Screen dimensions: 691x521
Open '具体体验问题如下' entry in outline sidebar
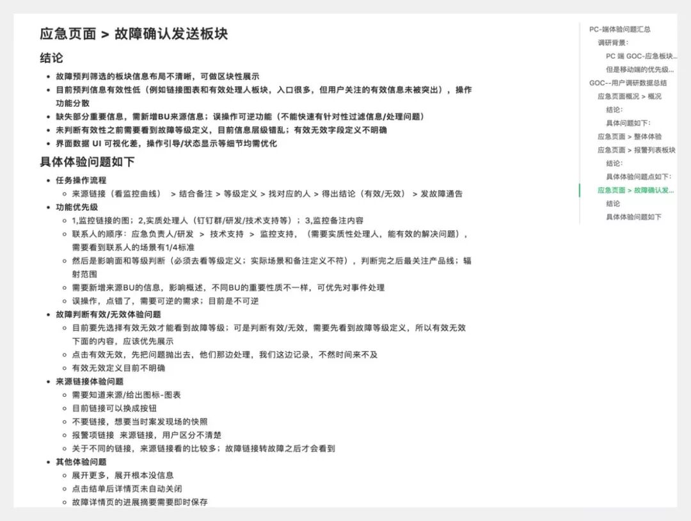633,217
